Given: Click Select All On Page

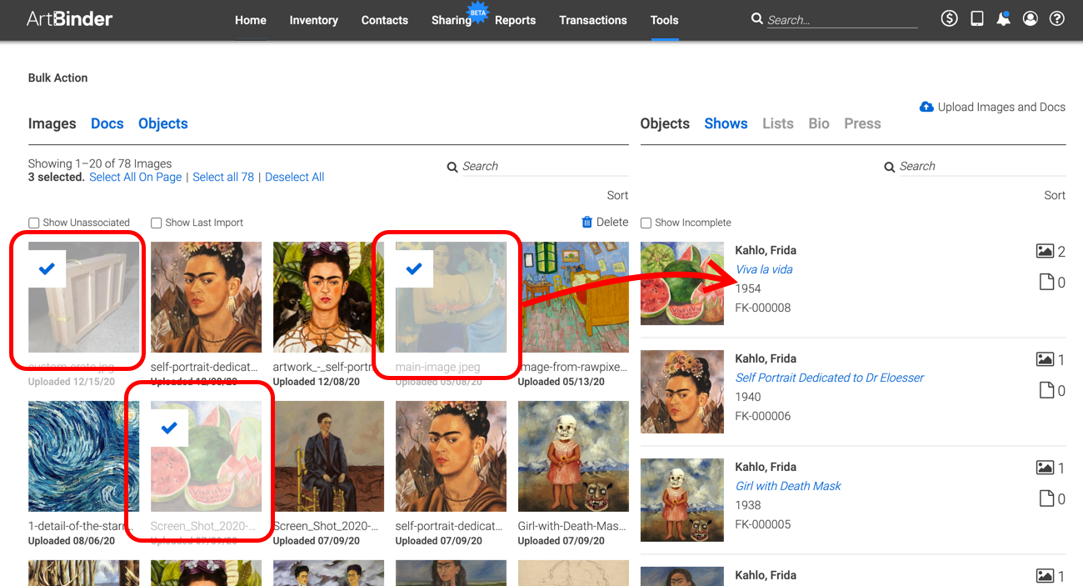Looking at the screenshot, I should [x=136, y=177].
